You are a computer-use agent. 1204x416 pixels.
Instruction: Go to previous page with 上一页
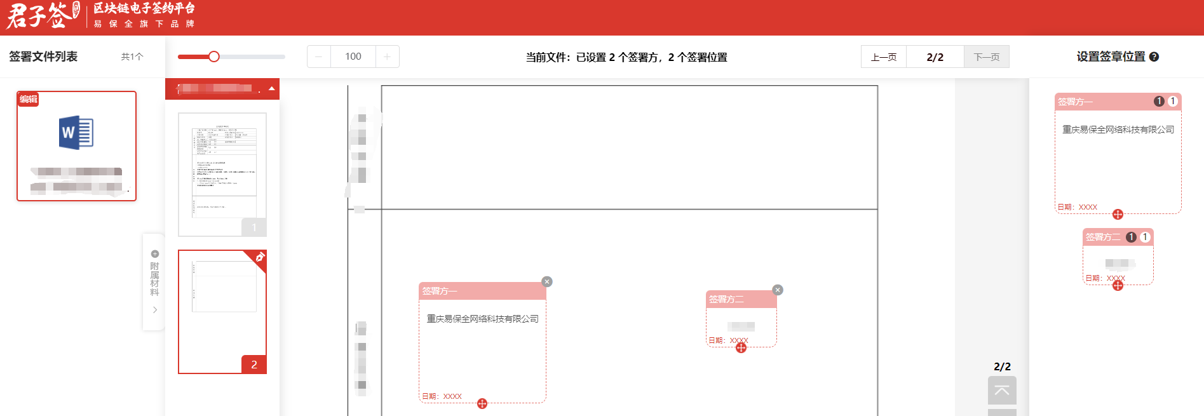pyautogui.click(x=883, y=57)
